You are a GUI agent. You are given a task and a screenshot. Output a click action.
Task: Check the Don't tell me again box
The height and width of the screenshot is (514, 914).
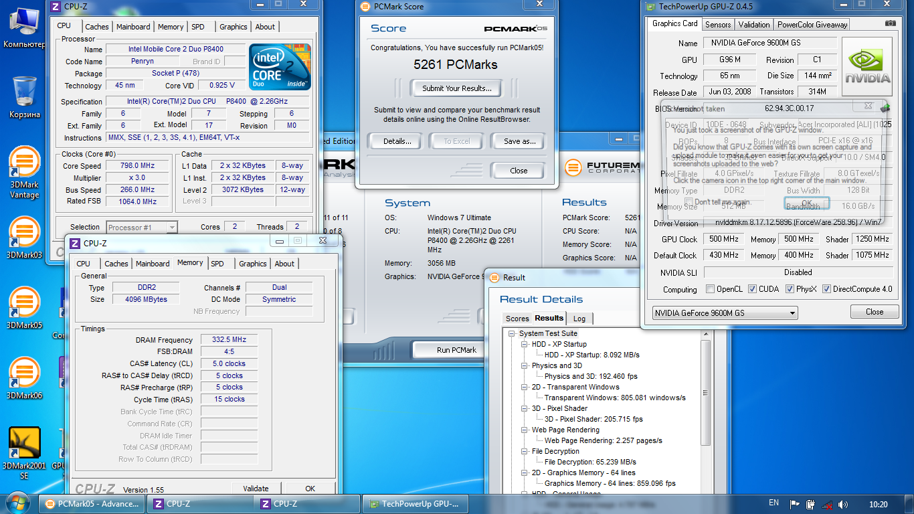click(x=689, y=201)
